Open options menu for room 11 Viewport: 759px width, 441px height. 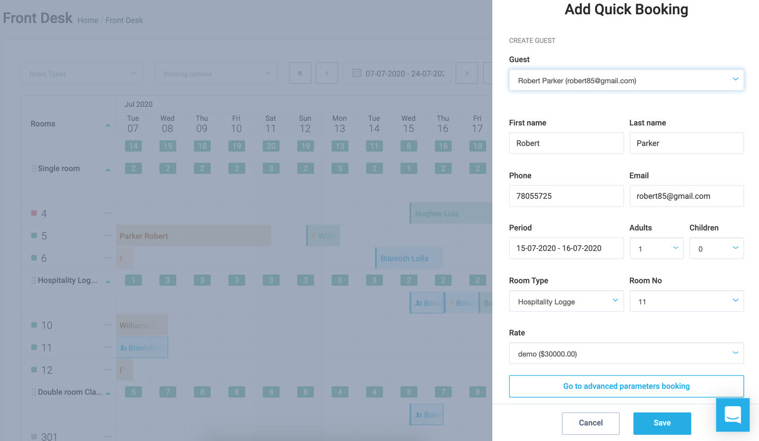pos(108,348)
